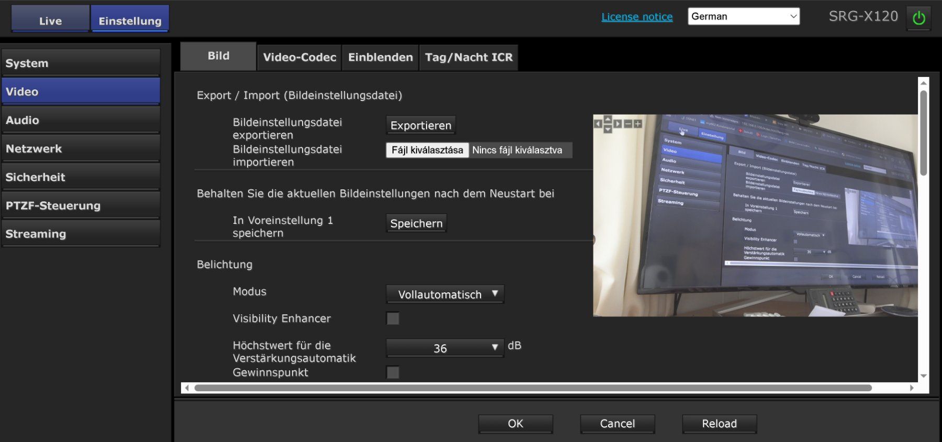
Task: Open the Streaming section
Action: tap(81, 233)
